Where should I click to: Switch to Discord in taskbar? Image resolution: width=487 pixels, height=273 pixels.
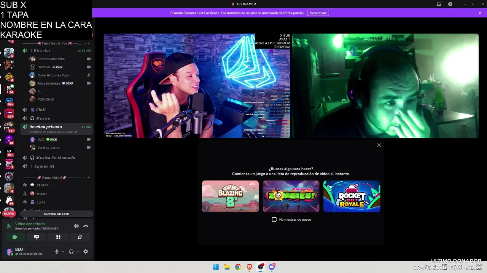point(272,267)
